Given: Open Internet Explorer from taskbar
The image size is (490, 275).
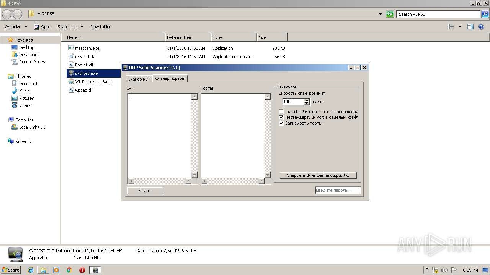Looking at the screenshot, I should tap(31, 270).
